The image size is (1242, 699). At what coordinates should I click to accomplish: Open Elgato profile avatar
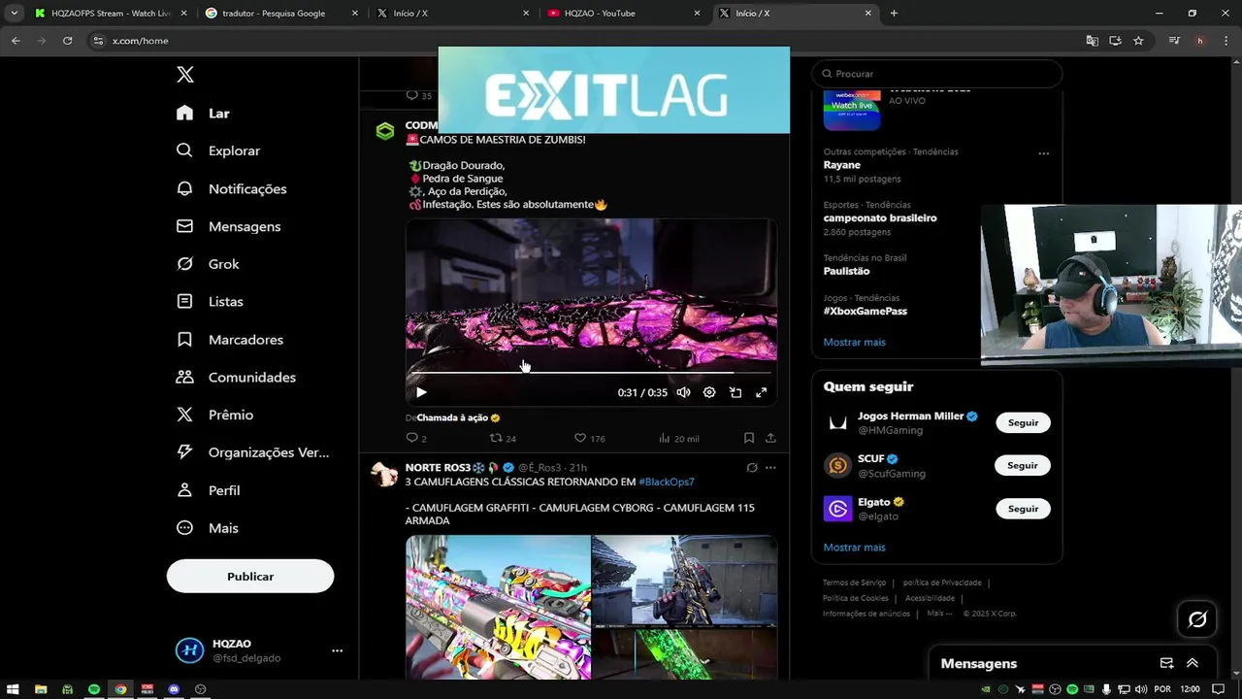coord(837,509)
